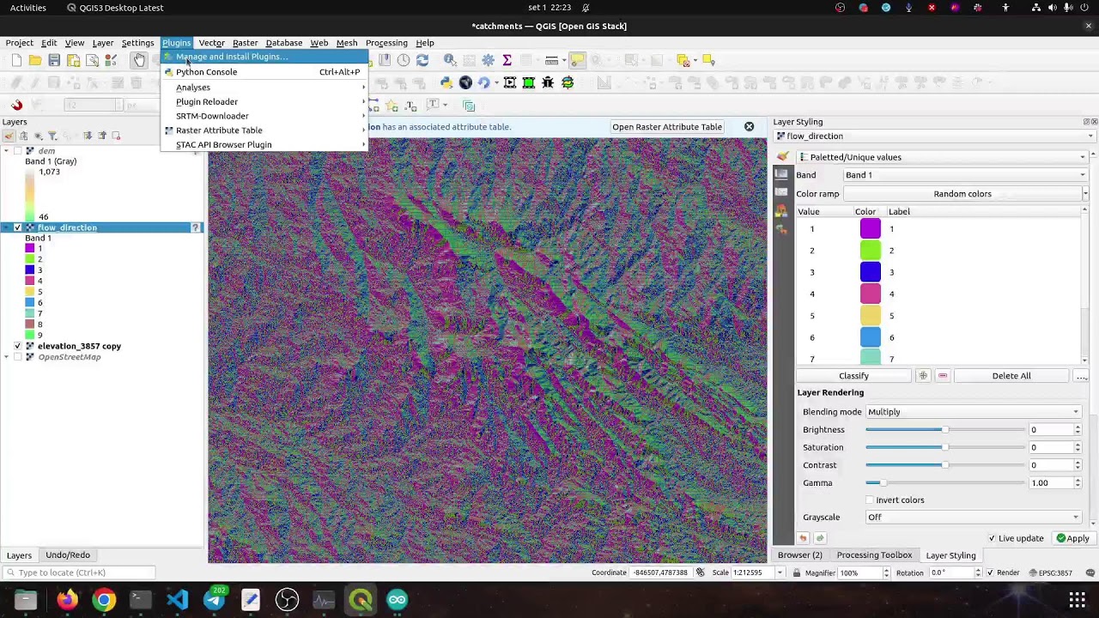Open the Band 1 dropdown
Screen dimensions: 1099x618
click(x=966, y=175)
